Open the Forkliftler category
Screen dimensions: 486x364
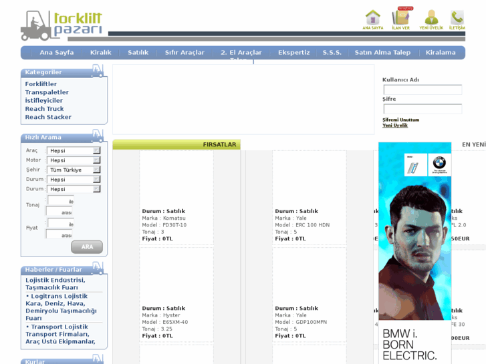click(x=41, y=84)
